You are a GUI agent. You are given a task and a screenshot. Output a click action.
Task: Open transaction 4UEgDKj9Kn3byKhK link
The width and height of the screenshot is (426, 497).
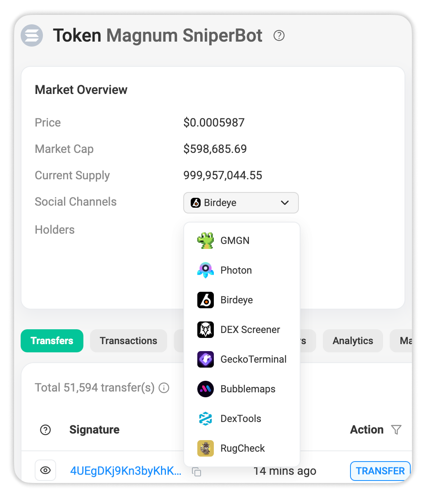tap(125, 471)
